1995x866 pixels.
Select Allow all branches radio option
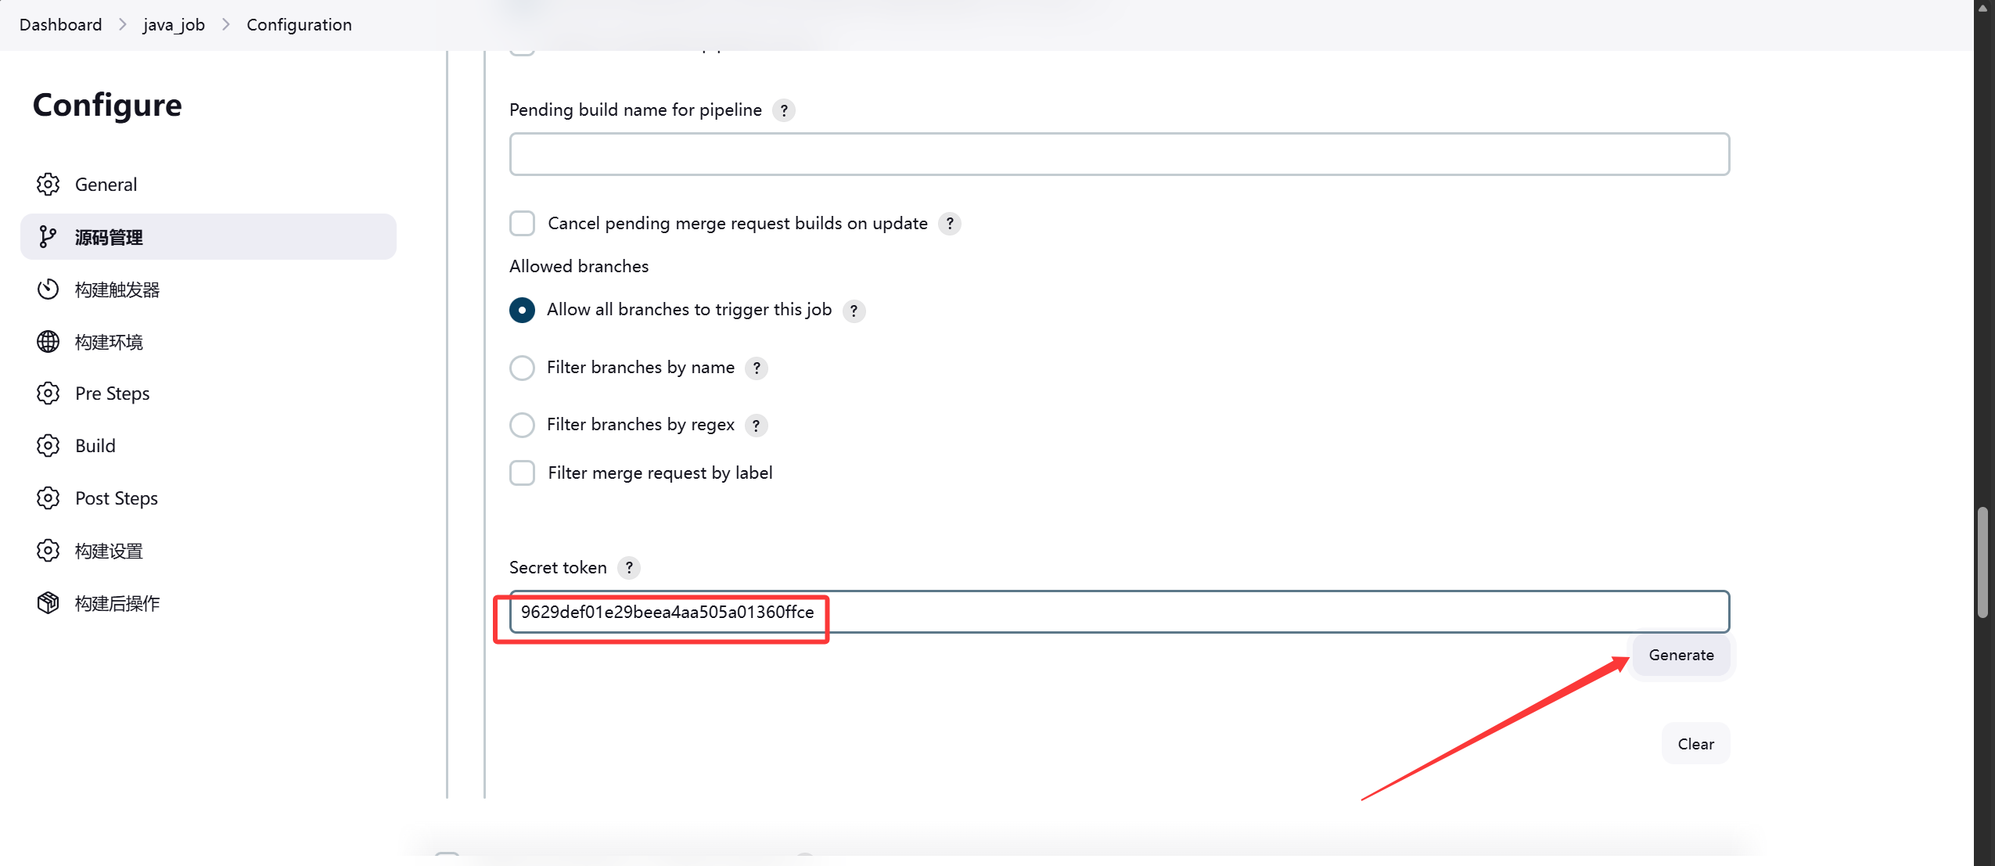pyautogui.click(x=522, y=310)
